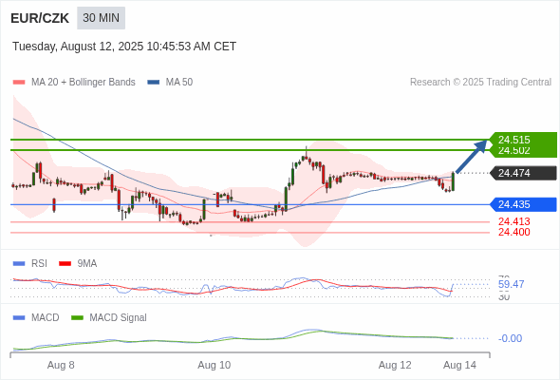Click the blue MA 50 legend swatch
This screenshot has width=560, height=380.
point(154,83)
